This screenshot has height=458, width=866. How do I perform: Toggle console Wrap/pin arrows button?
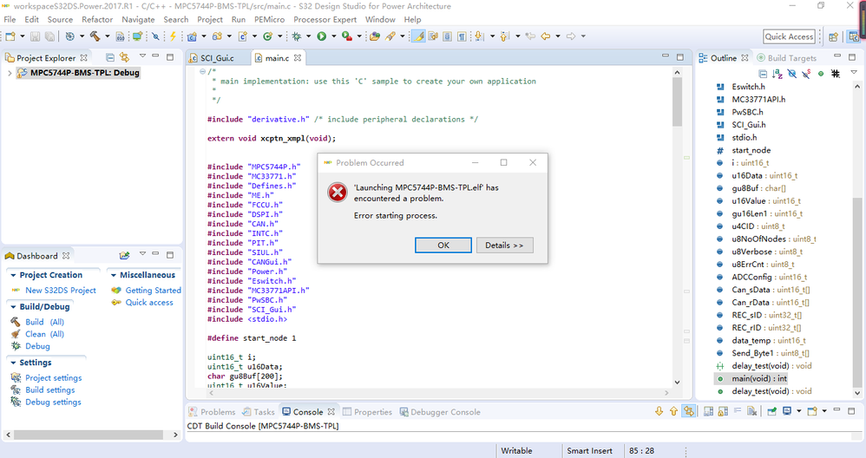688,411
